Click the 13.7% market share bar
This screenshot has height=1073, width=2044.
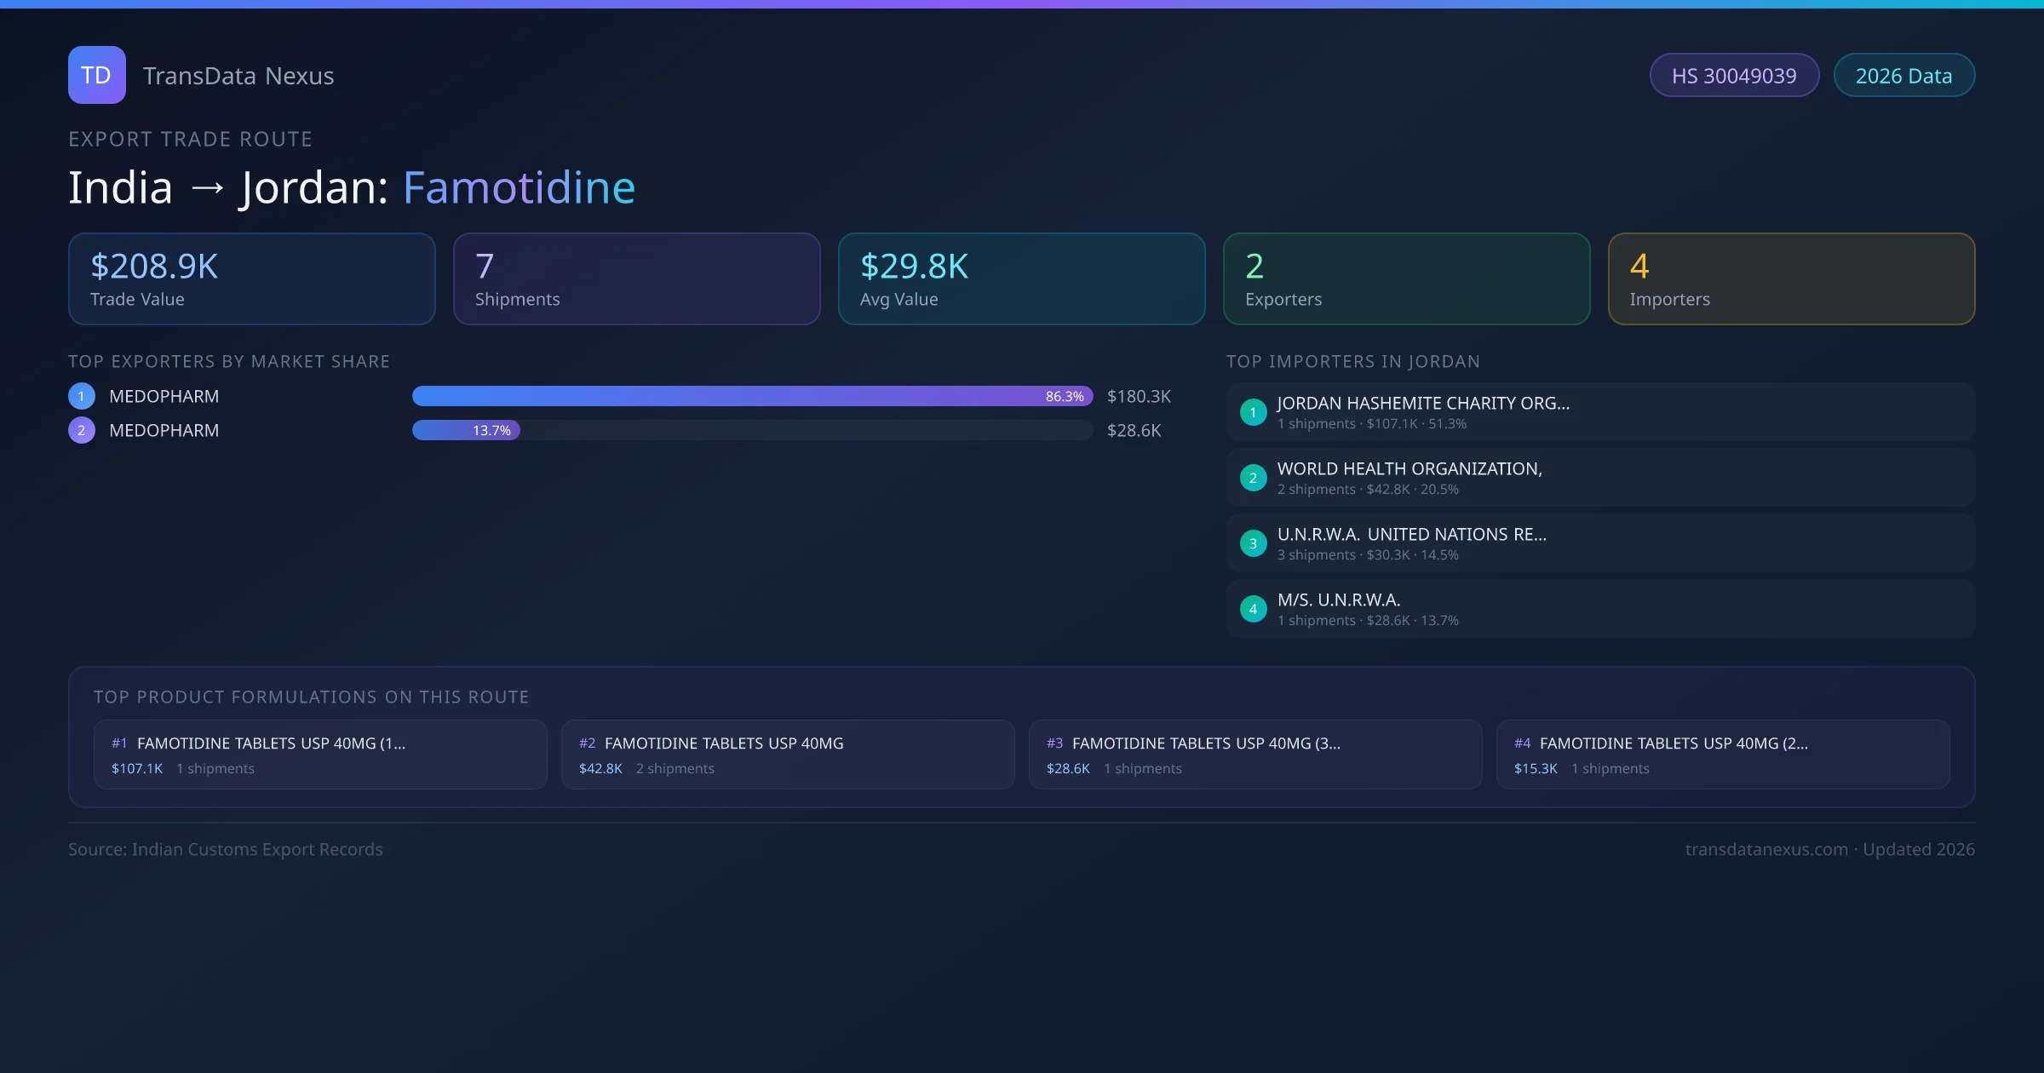pyautogui.click(x=467, y=430)
